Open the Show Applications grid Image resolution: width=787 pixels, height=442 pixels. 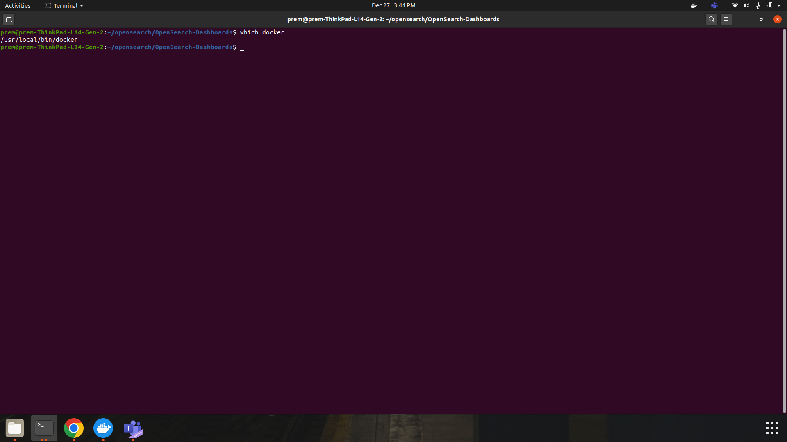[x=772, y=428]
